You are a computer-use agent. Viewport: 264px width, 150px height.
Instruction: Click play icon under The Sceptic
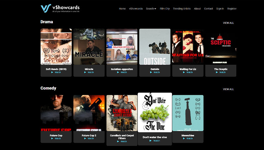[217, 72]
